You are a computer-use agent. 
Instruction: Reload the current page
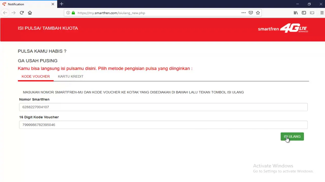pyautogui.click(x=22, y=13)
